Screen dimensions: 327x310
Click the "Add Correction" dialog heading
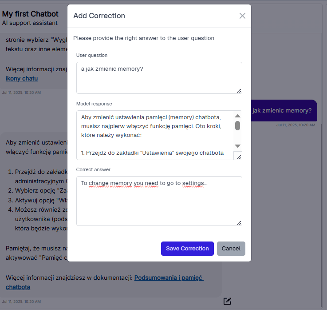(x=99, y=16)
